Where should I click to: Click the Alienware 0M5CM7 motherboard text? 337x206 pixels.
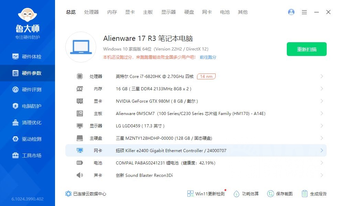point(191,114)
